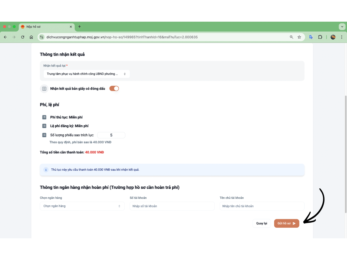Click the Số lượng phiếu sao trích lục field
This screenshot has height=260, width=347.
tap(111, 135)
